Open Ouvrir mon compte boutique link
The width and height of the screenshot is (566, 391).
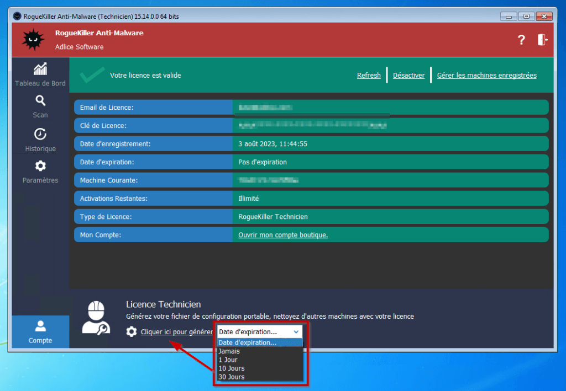pyautogui.click(x=283, y=235)
